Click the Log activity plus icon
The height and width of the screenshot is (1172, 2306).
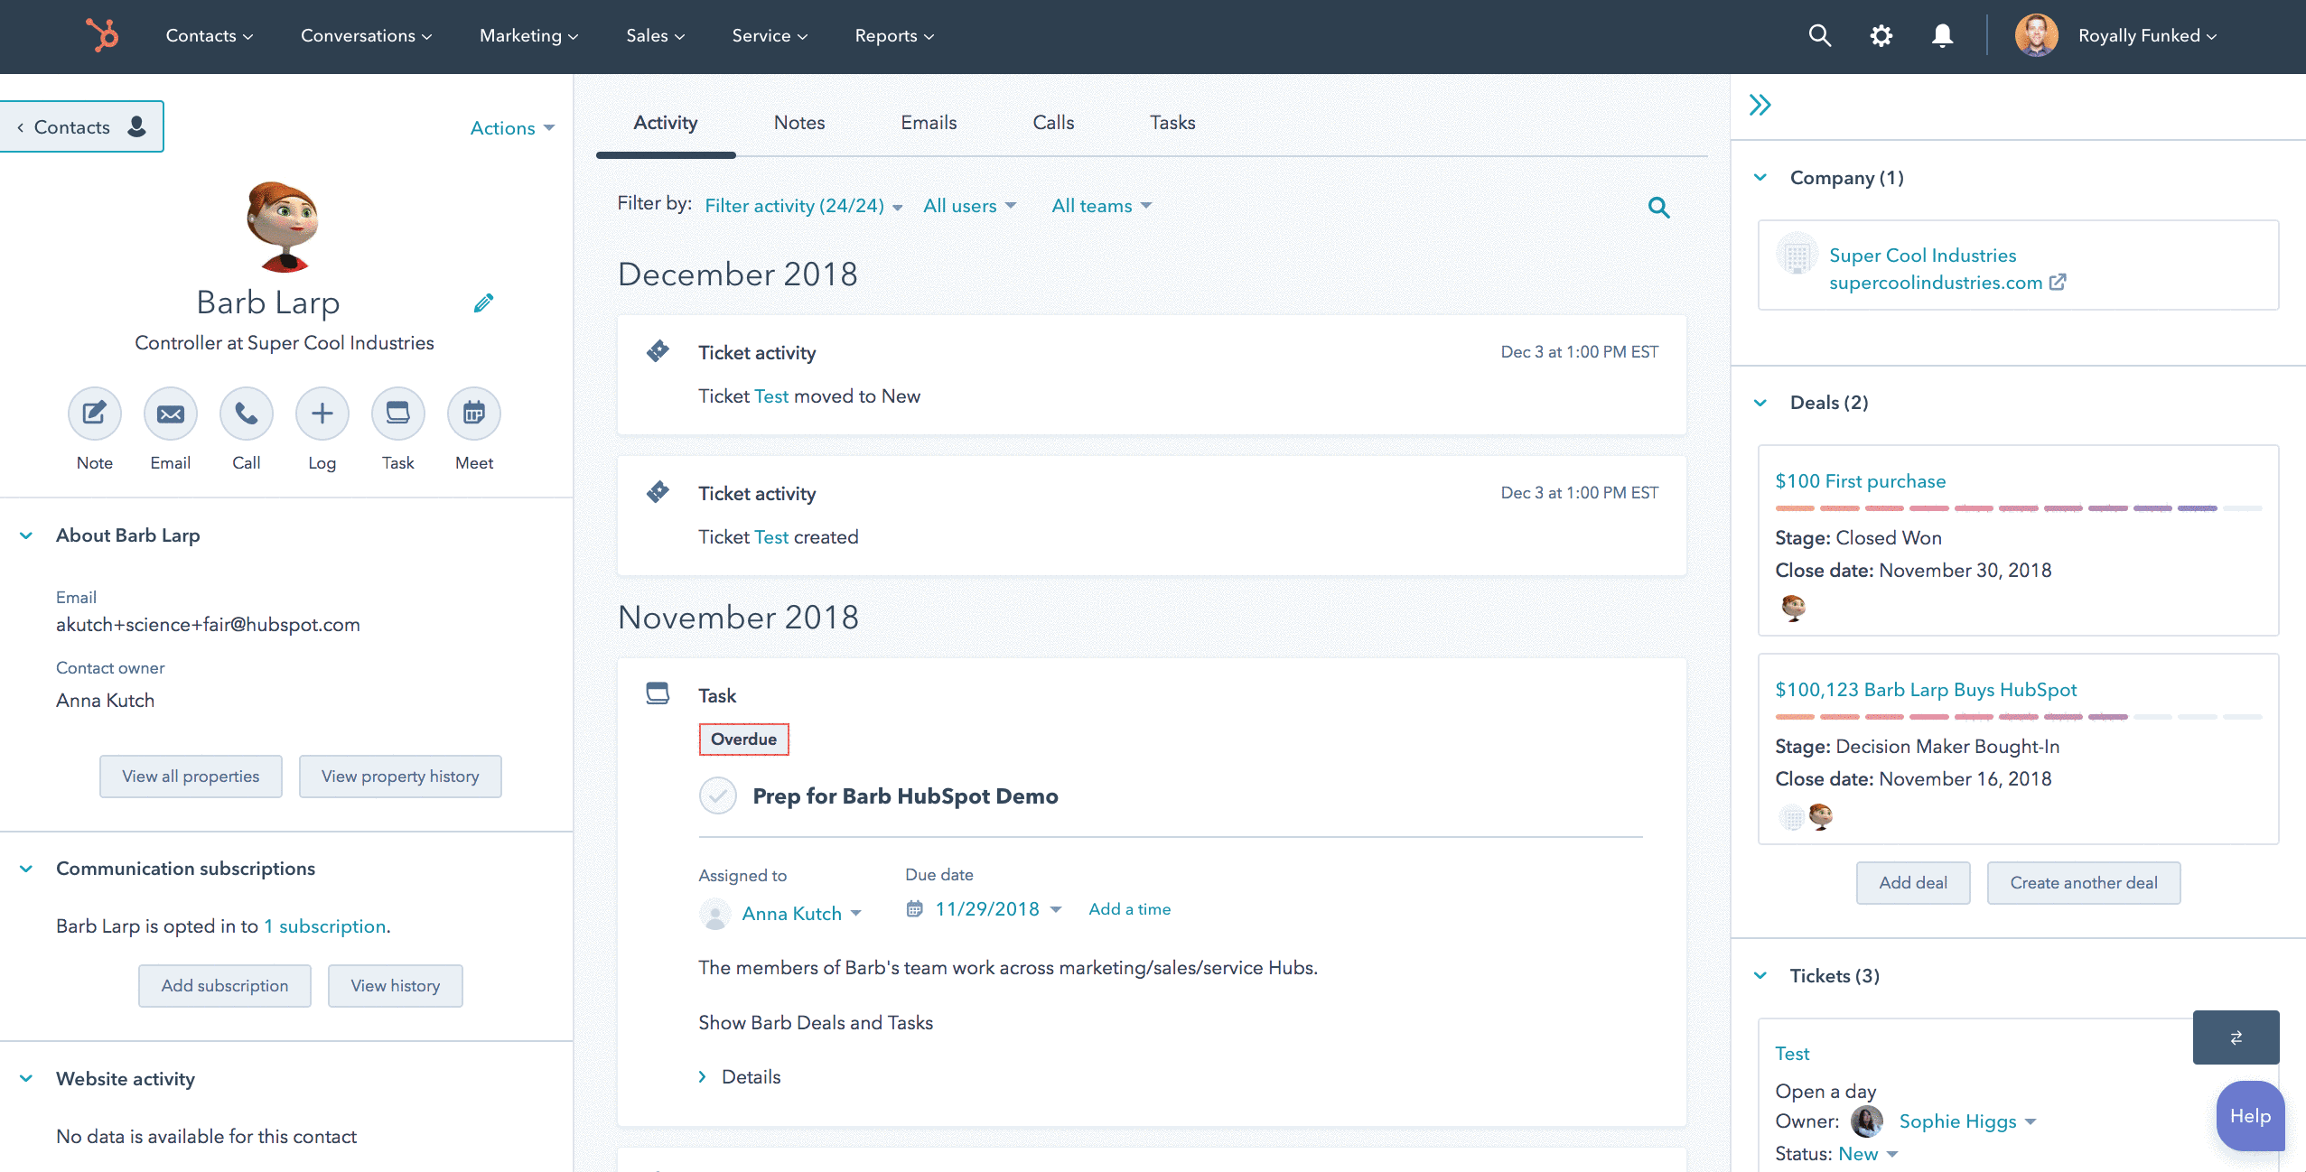click(x=322, y=414)
